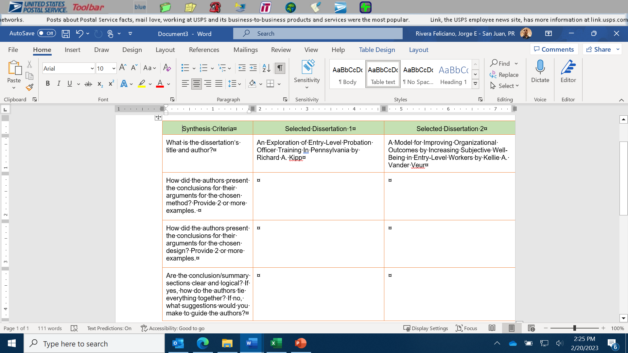The width and height of the screenshot is (628, 353).
Task: Turn AutoSave on
Action: coord(46,33)
